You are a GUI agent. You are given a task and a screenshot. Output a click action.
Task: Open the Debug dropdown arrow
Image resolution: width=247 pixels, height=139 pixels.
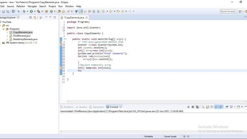(x=27, y=11)
